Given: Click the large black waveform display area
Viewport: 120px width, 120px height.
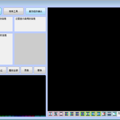Looking at the screenshot, I should pos(84,59).
